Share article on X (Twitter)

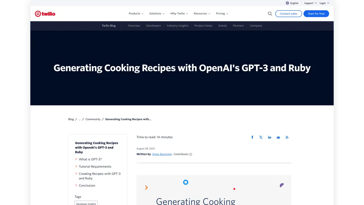coord(261,137)
